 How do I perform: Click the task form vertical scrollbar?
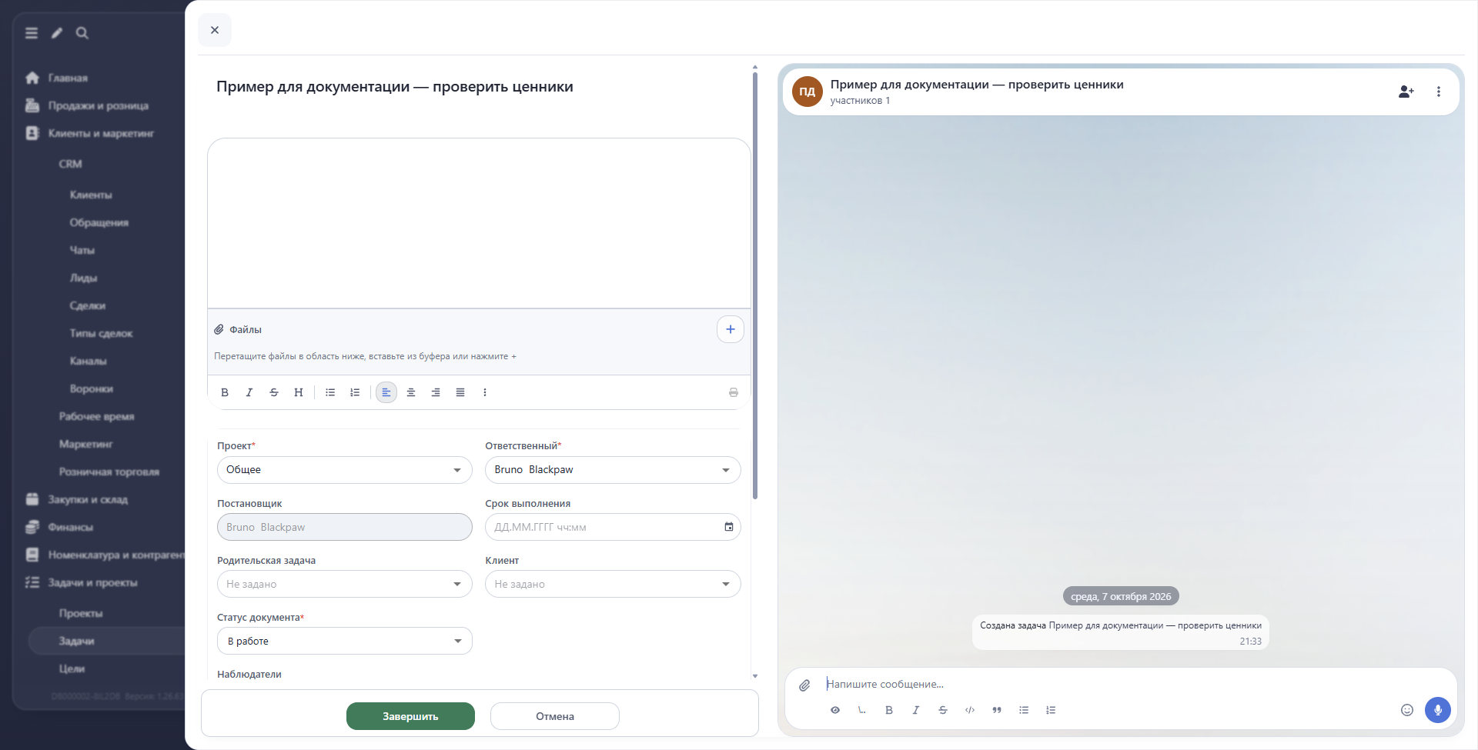coord(755,286)
